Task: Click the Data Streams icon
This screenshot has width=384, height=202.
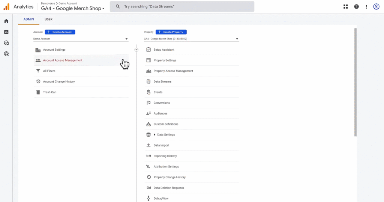Action: tap(148, 81)
